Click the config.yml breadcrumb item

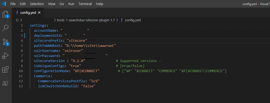133,20
